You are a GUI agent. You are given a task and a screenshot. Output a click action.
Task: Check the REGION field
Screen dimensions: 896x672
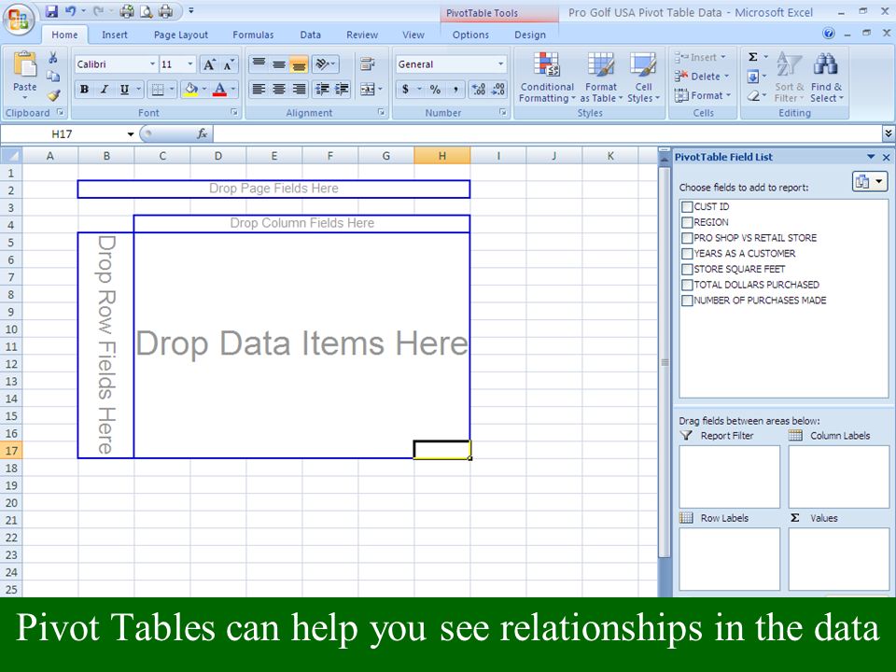pos(687,222)
